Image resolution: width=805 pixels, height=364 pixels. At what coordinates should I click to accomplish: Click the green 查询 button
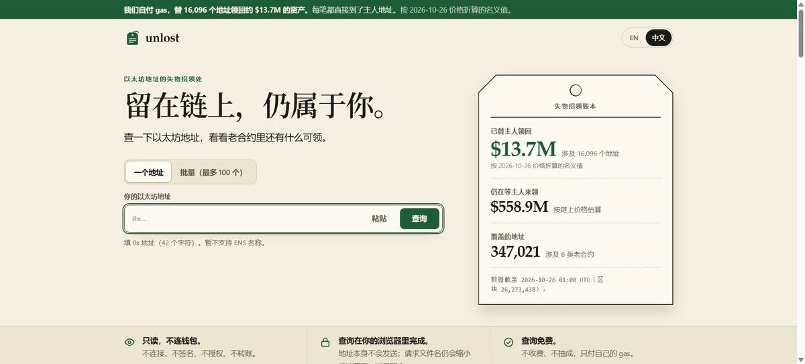point(419,219)
